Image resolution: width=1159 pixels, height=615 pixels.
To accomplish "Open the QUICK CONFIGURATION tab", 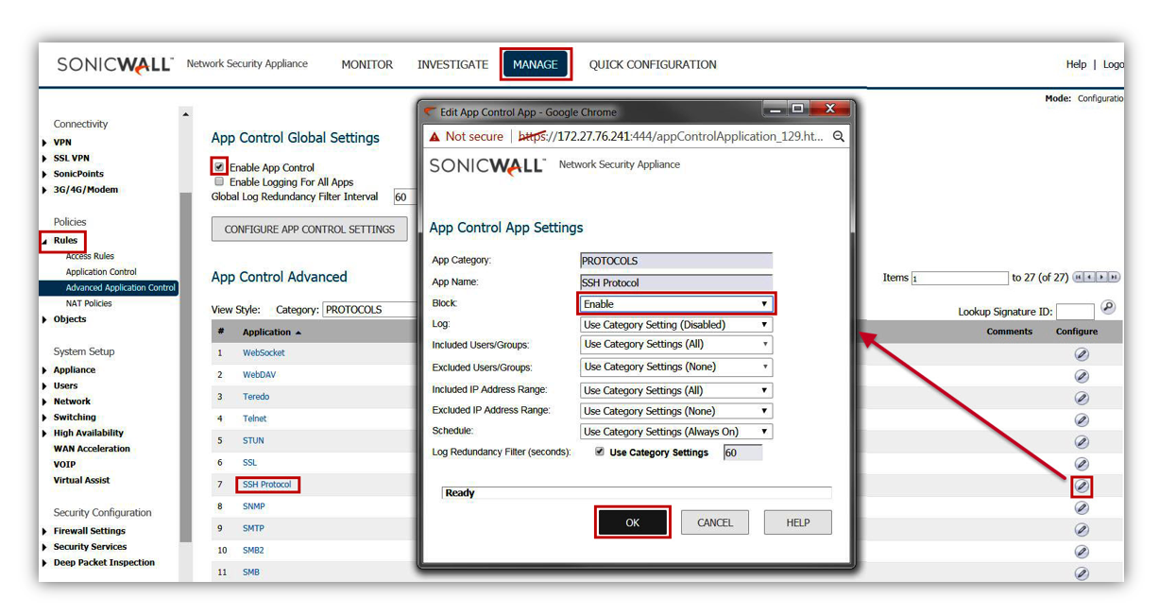I will 653,65.
